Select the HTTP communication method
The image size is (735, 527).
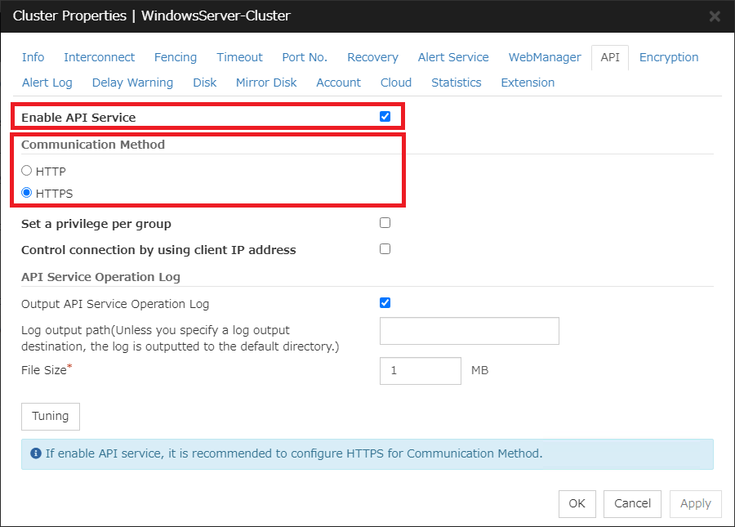coord(24,170)
